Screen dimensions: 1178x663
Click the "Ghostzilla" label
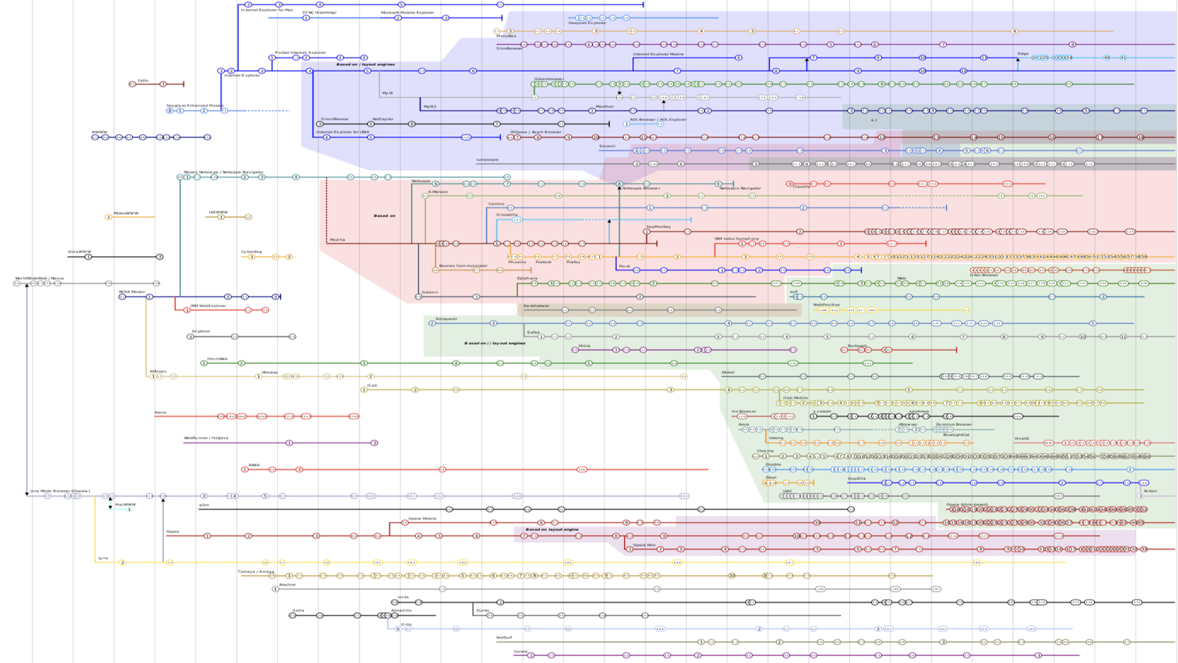[507, 215]
